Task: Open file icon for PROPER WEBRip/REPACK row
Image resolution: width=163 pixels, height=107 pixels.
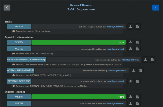Action: [152, 60]
